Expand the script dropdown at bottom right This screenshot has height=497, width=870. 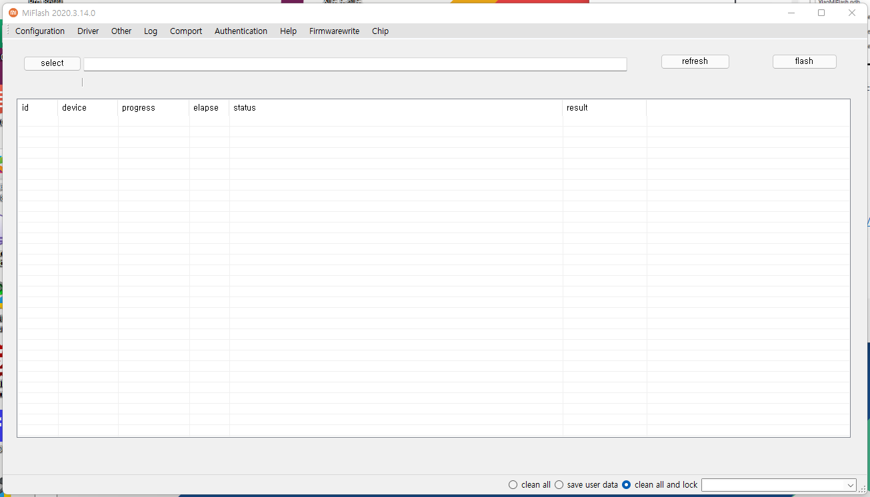click(850, 485)
